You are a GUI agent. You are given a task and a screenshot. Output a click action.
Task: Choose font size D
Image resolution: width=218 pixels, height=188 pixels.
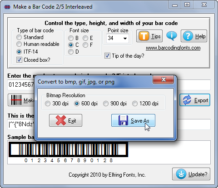tap(74, 52)
